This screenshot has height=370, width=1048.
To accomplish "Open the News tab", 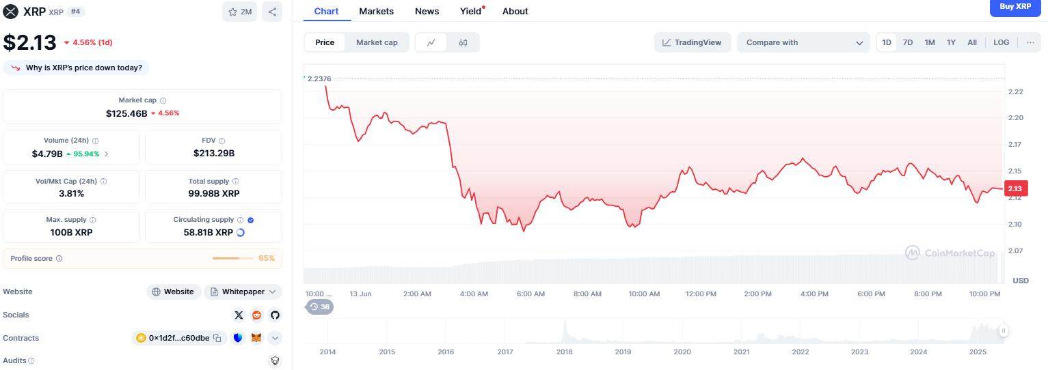I will click(x=427, y=11).
